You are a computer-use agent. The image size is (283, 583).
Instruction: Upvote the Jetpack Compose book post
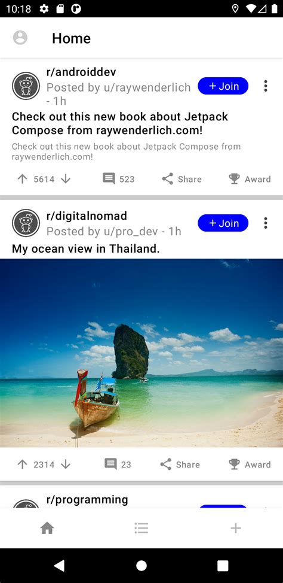[23, 179]
